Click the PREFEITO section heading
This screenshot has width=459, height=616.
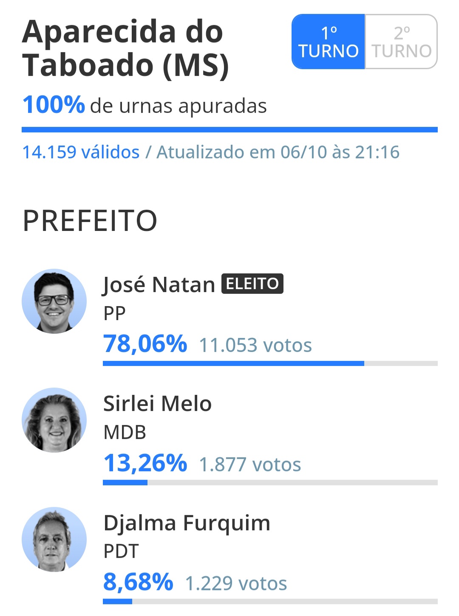click(90, 221)
